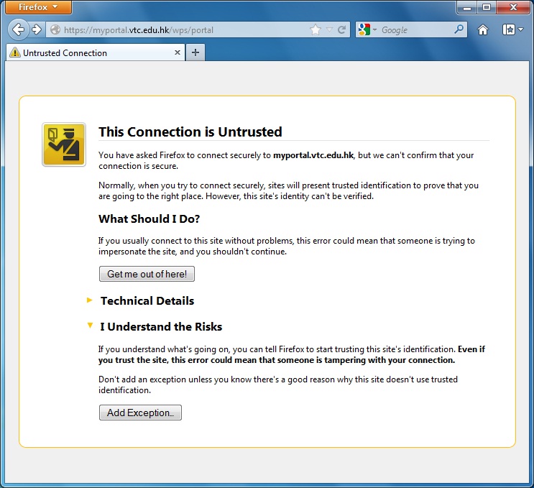Screen dimensions: 534x488
Task: Click the bold myportal.vtc.edu.hk hostname text
Action: click(313, 155)
